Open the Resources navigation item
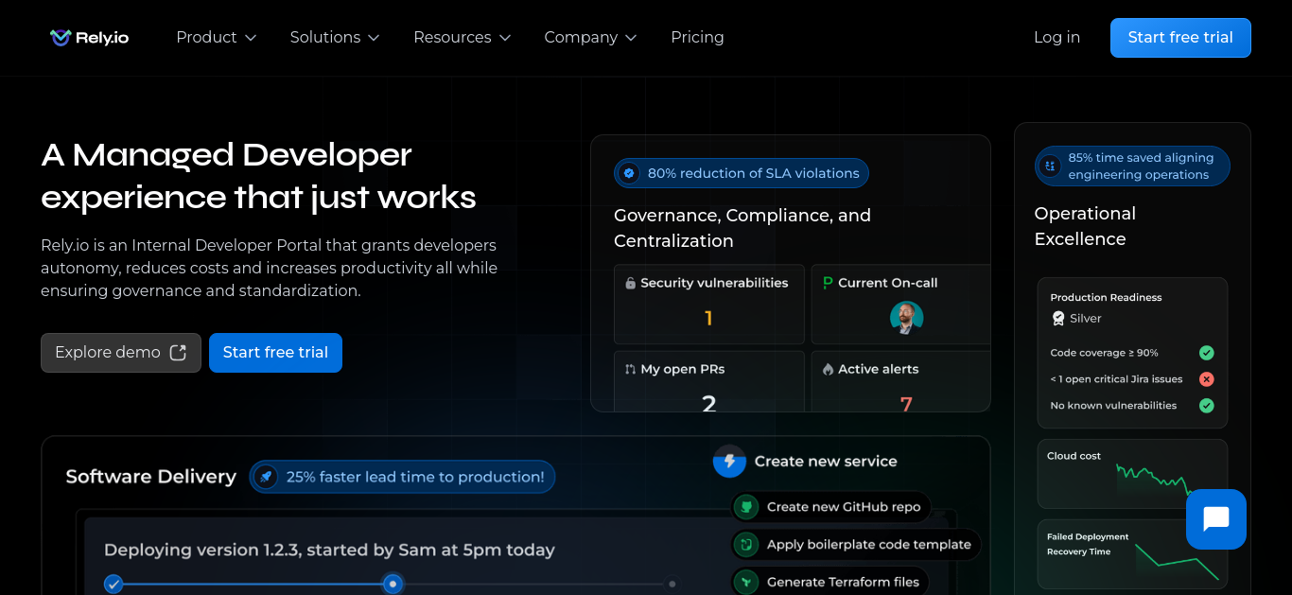This screenshot has height=595, width=1292. [x=462, y=37]
